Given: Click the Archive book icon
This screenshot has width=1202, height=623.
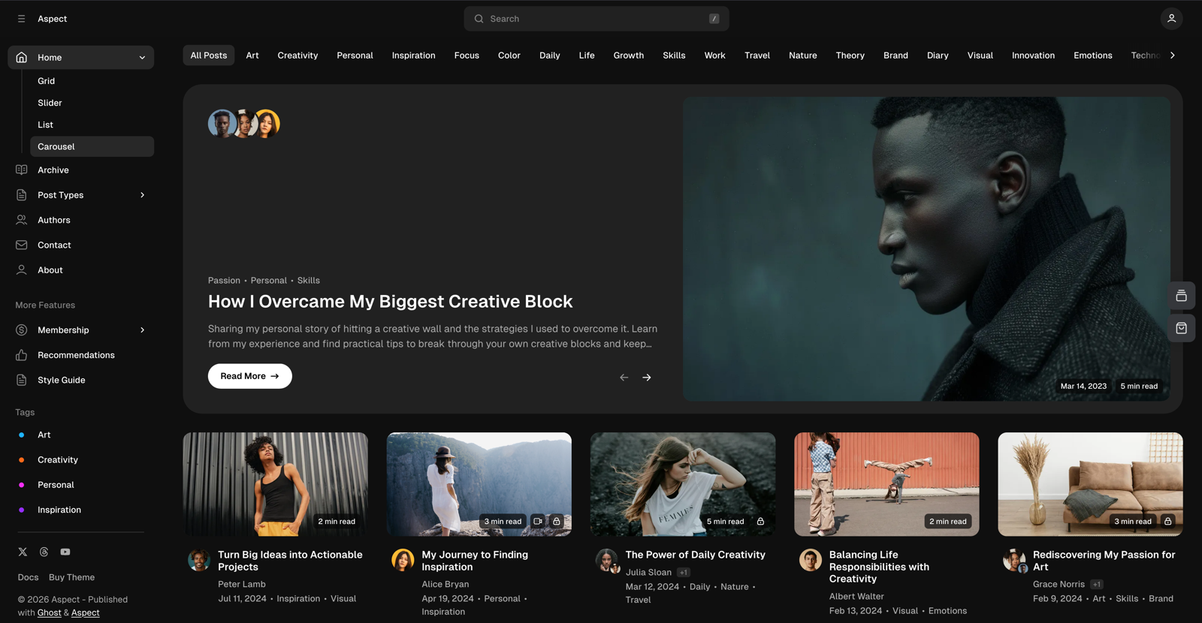Looking at the screenshot, I should (x=22, y=170).
